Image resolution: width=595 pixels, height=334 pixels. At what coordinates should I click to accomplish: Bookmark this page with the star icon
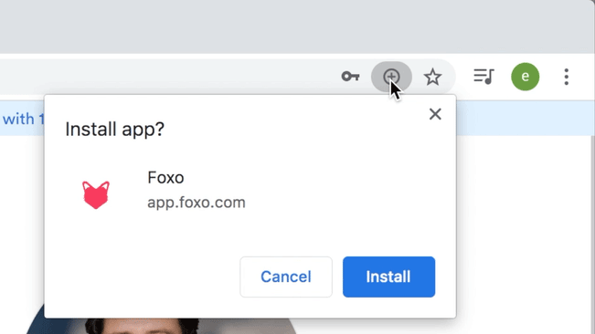point(432,77)
